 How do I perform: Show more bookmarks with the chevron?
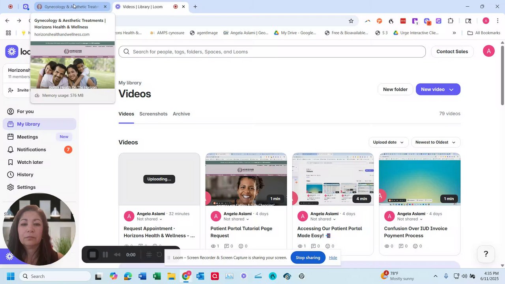coord(454,33)
